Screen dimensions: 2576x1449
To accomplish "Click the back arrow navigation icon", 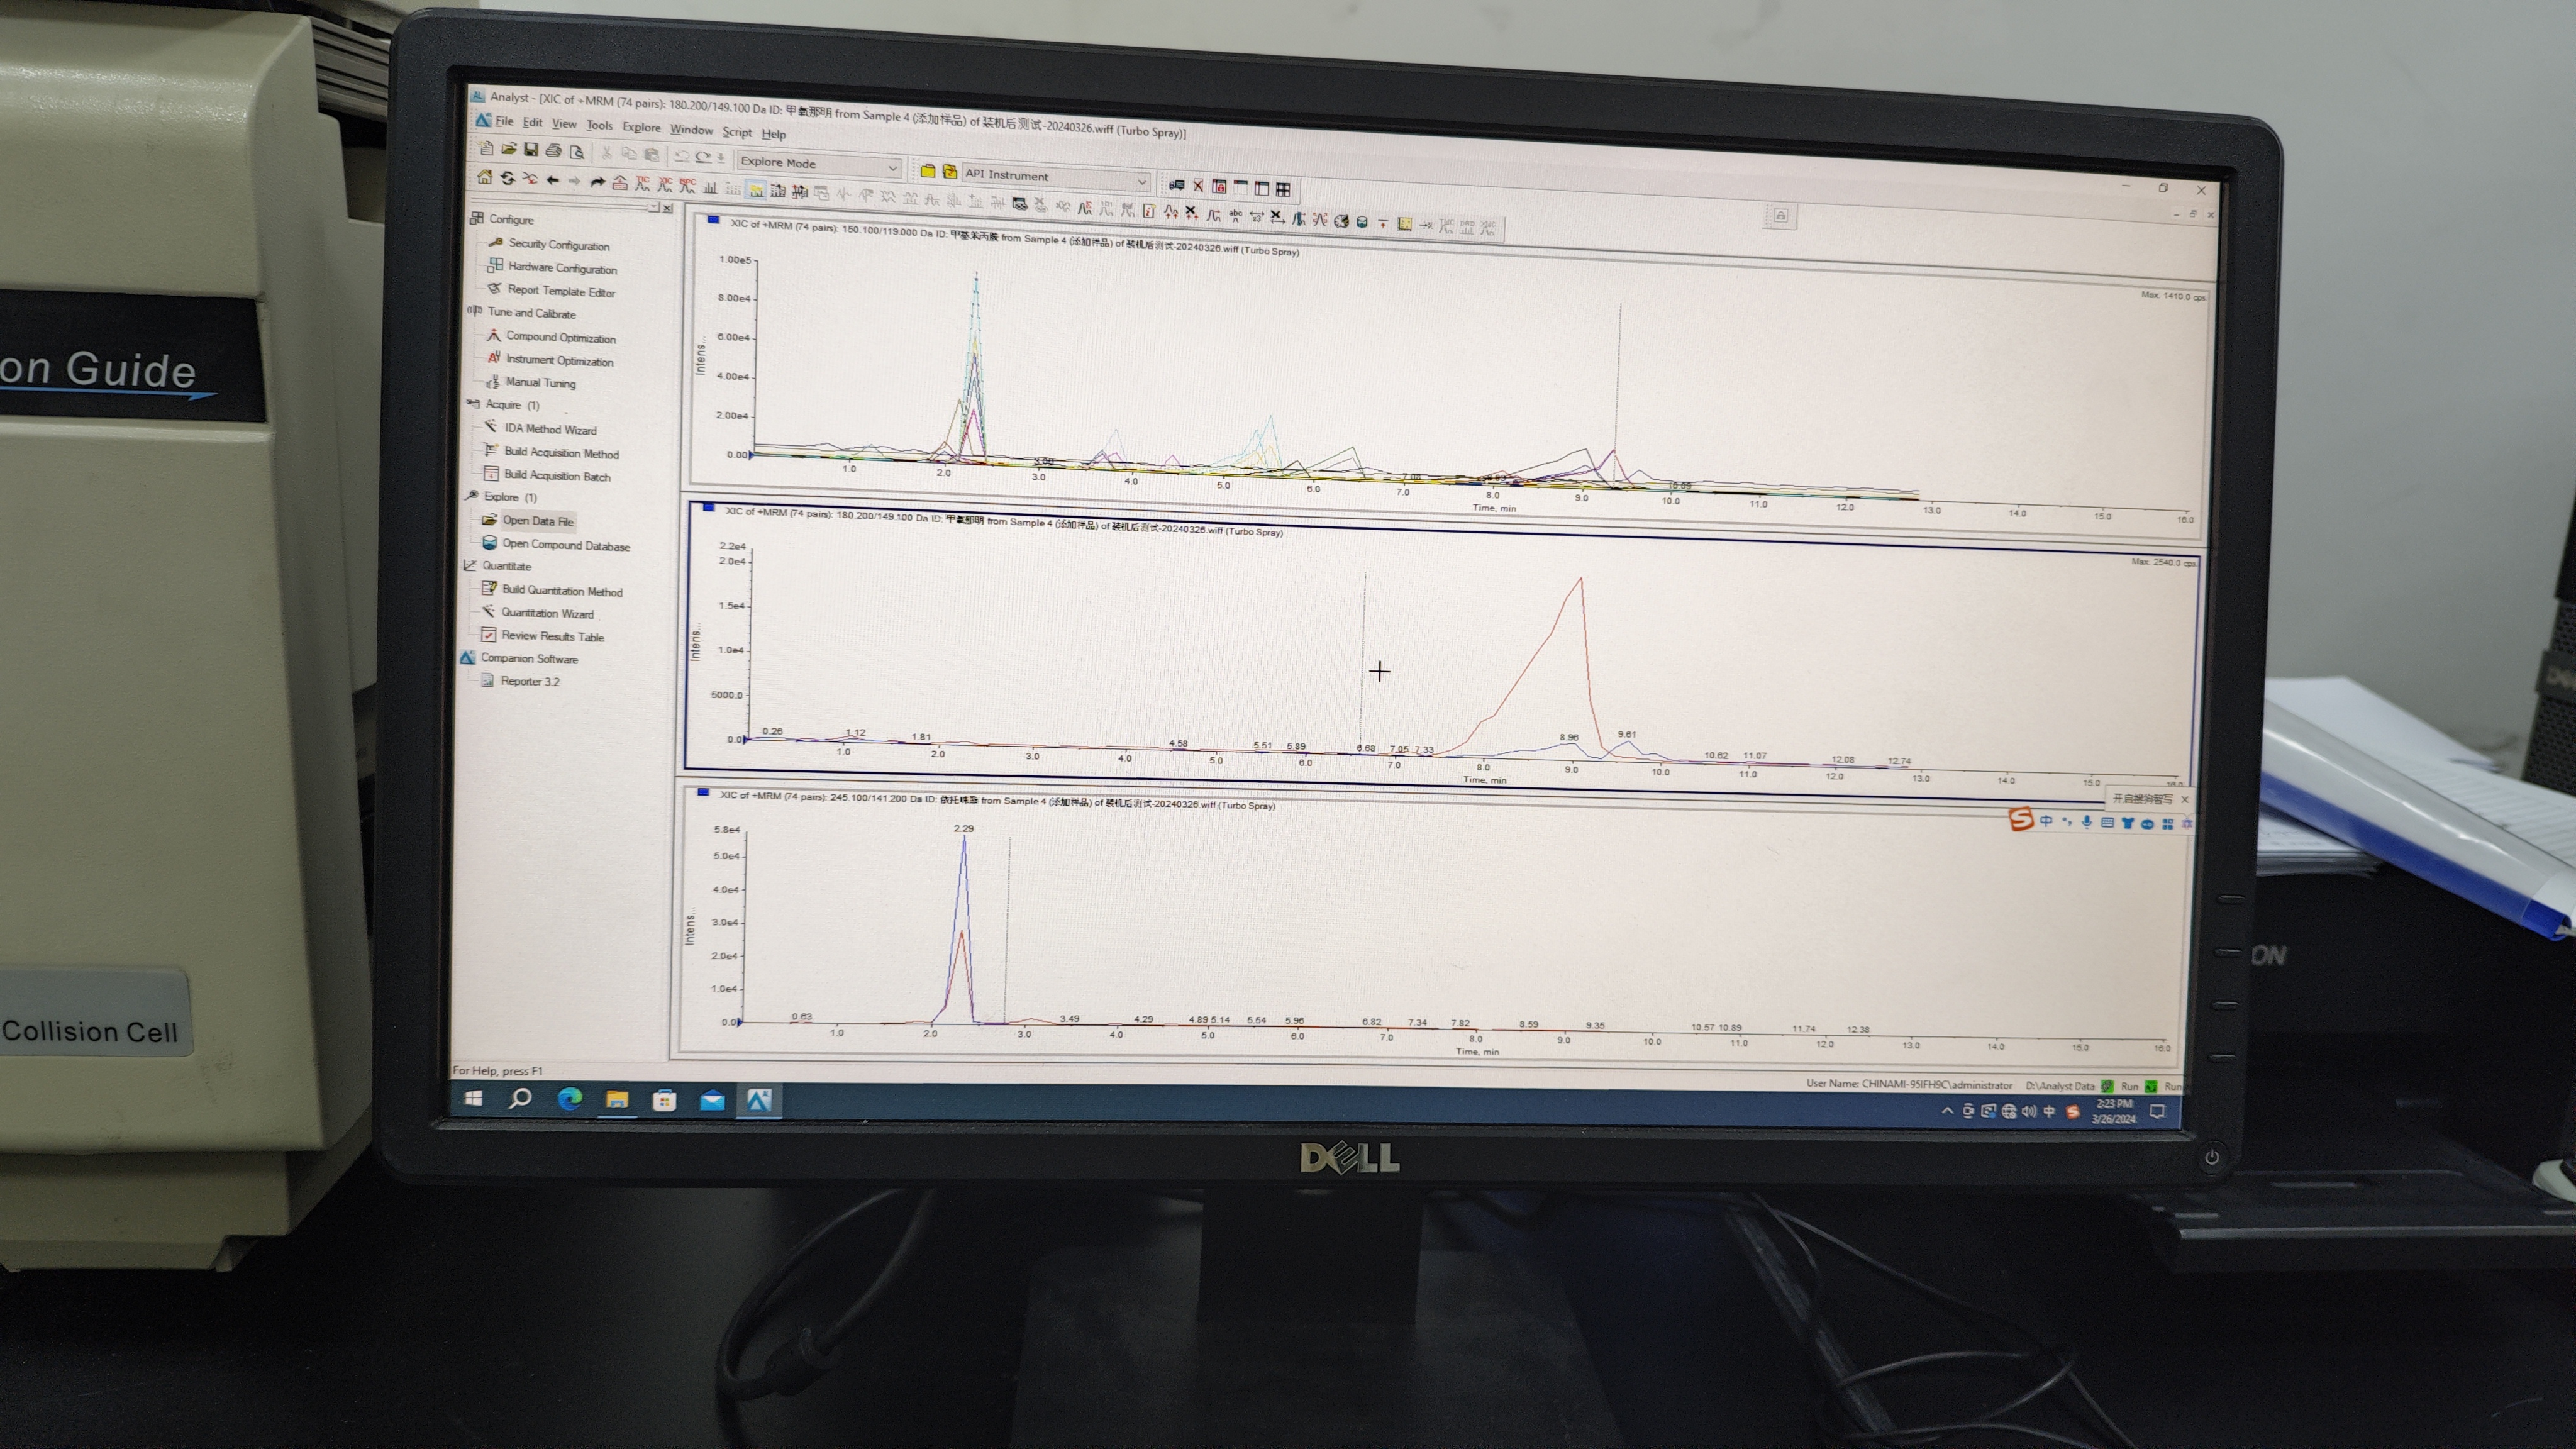I will click(x=552, y=180).
